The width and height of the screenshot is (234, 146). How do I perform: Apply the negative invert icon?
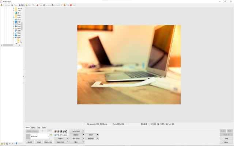(66, 131)
